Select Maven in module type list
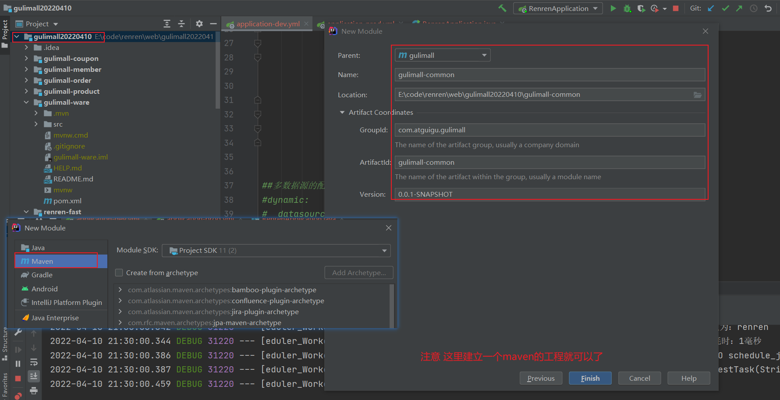 pos(61,261)
